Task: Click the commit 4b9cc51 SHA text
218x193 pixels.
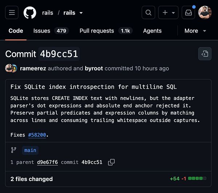Action: (x=92, y=162)
